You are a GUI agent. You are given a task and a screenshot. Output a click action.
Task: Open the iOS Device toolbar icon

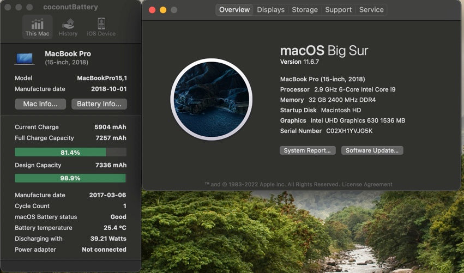[x=101, y=27]
